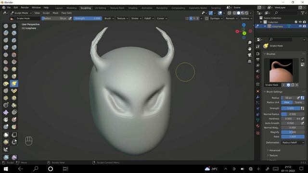Adjust the Normal Radius slider
Viewport: 308px width, 173px height.
coord(293,114)
